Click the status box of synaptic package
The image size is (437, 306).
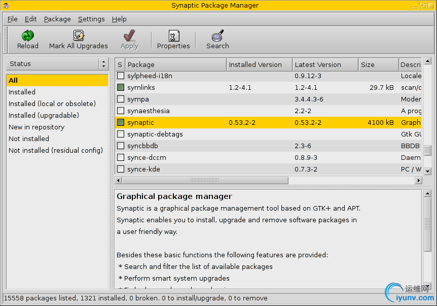point(121,123)
